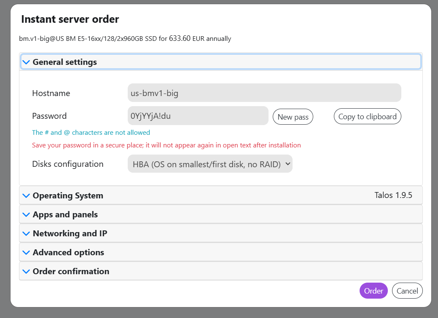Submit with the purple Order button

374,291
